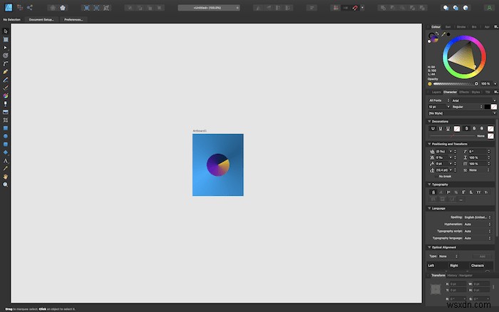Select the Artboard tool
499x312 pixels.
coord(6,39)
